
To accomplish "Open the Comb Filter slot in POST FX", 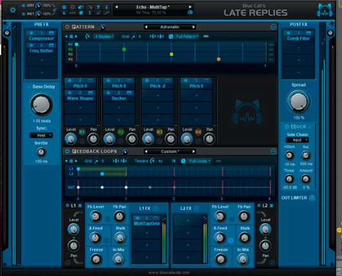I will pos(298,39).
